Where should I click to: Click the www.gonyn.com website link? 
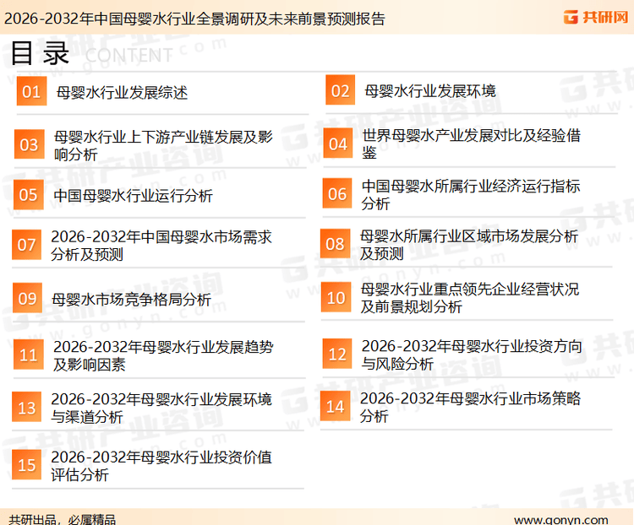click(x=560, y=518)
